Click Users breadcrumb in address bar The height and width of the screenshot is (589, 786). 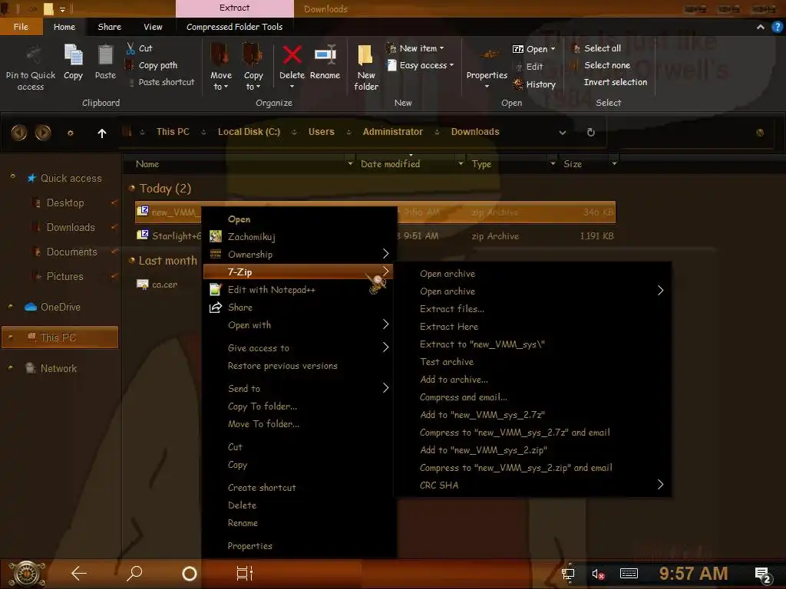pyautogui.click(x=321, y=132)
